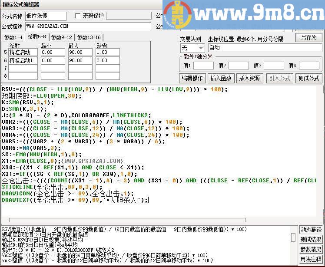Click the code line starting with VAR2:=
This screenshot has width=325, height=267.
pos(92,122)
